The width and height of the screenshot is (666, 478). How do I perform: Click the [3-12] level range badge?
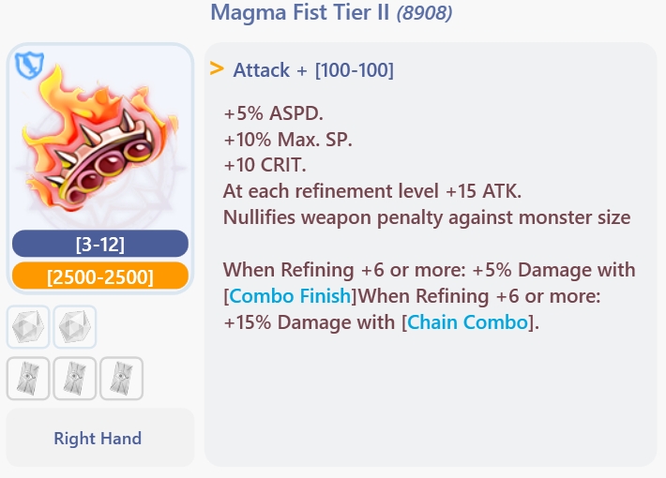[100, 244]
